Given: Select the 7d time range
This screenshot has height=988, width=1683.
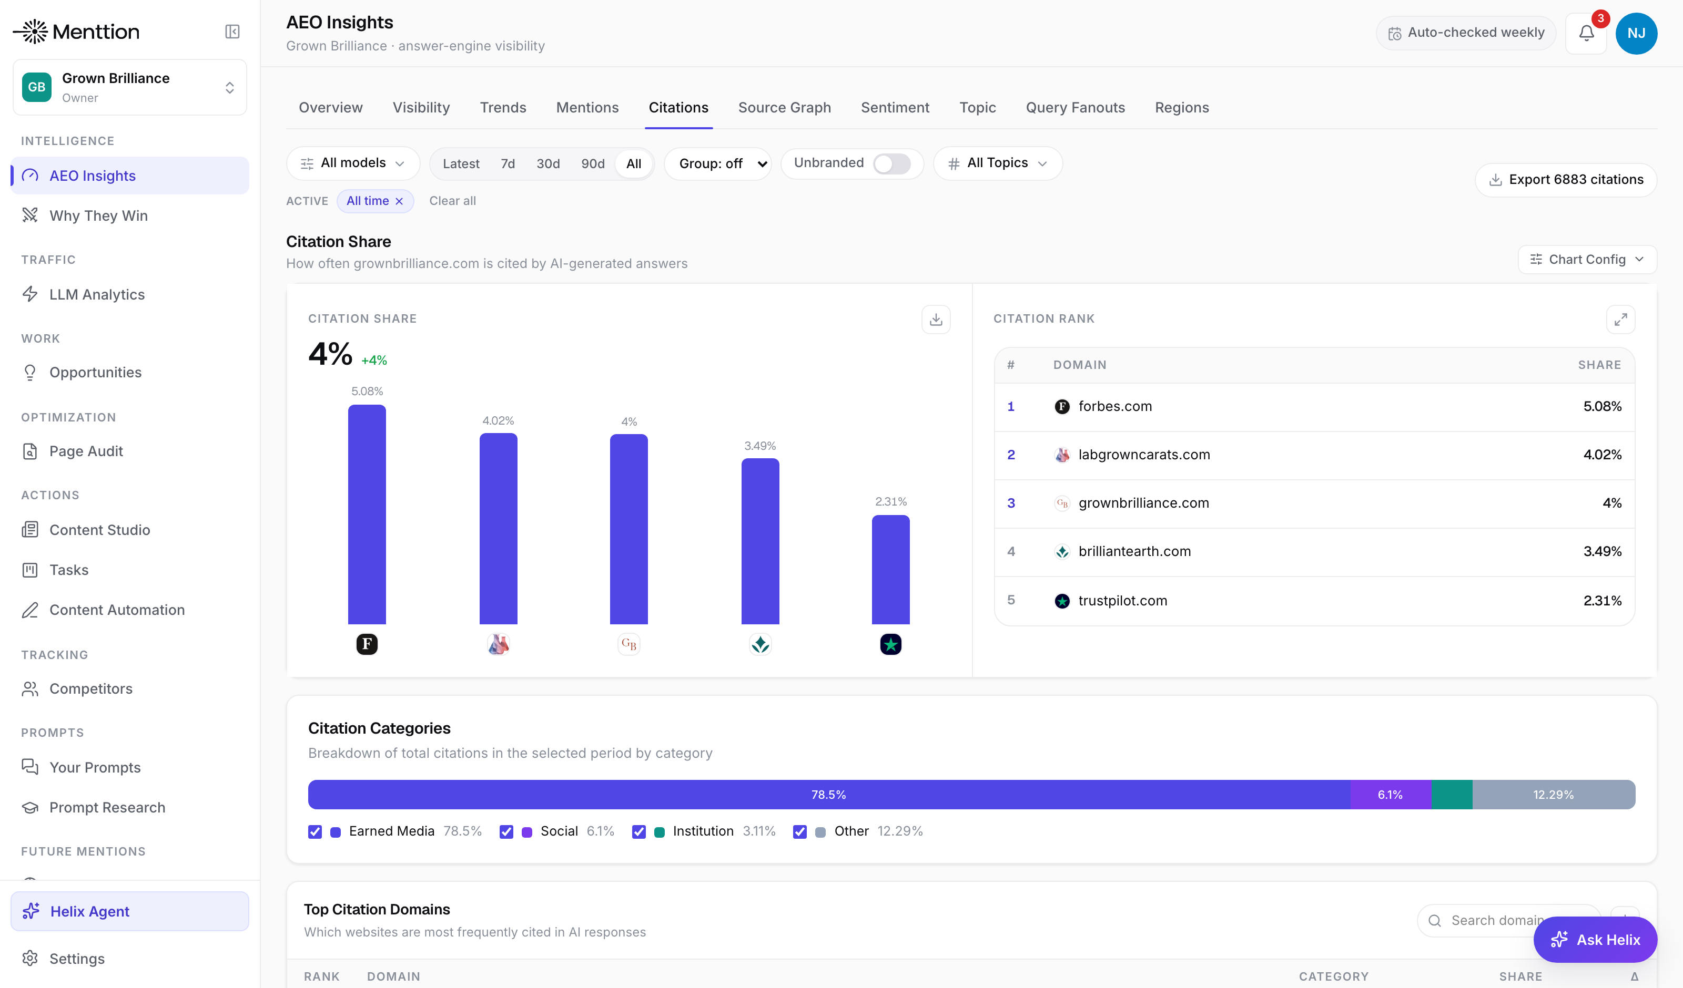Looking at the screenshot, I should (508, 163).
